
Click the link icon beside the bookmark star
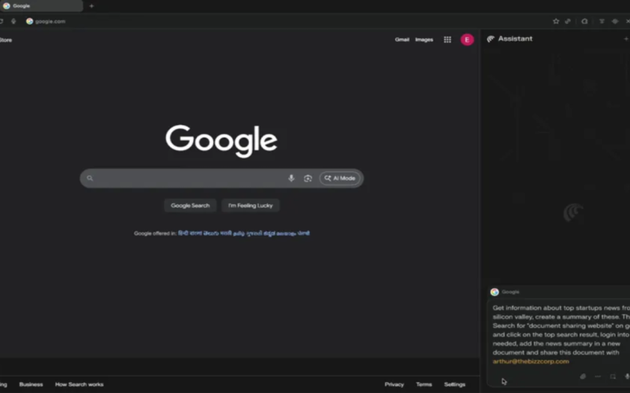pyautogui.click(x=568, y=21)
